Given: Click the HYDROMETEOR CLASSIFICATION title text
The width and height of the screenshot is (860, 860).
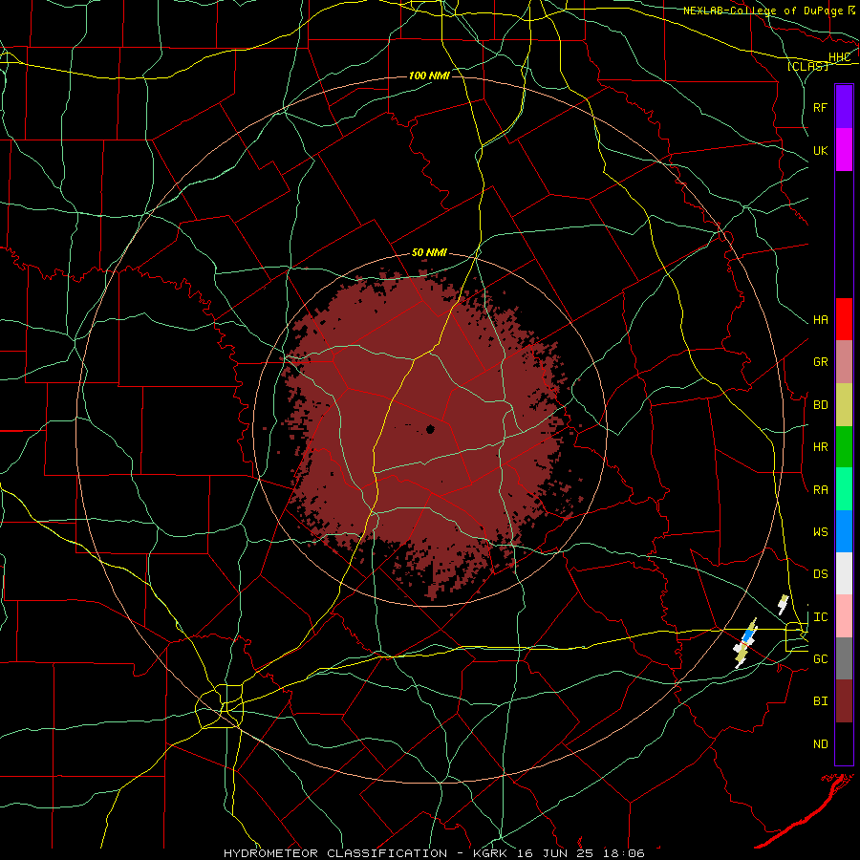Looking at the screenshot, I should [335, 853].
